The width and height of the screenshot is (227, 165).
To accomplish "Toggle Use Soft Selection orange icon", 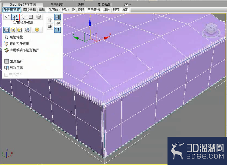I will (x=37, y=30).
